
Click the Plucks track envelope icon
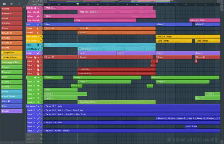pos(38,28)
